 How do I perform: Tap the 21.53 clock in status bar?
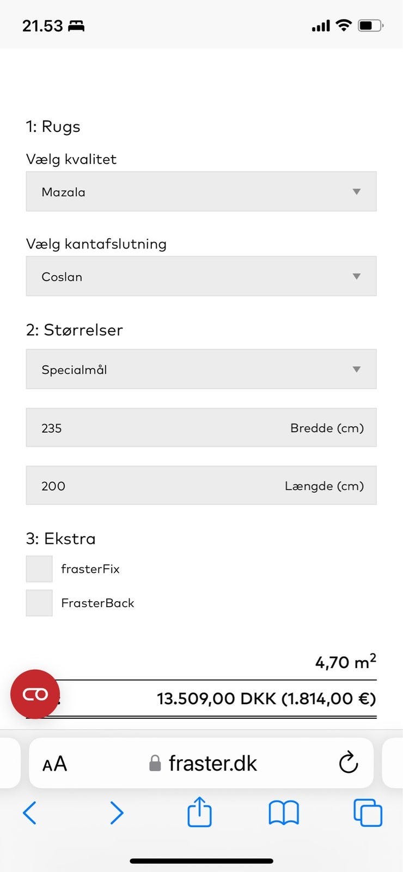point(42,26)
